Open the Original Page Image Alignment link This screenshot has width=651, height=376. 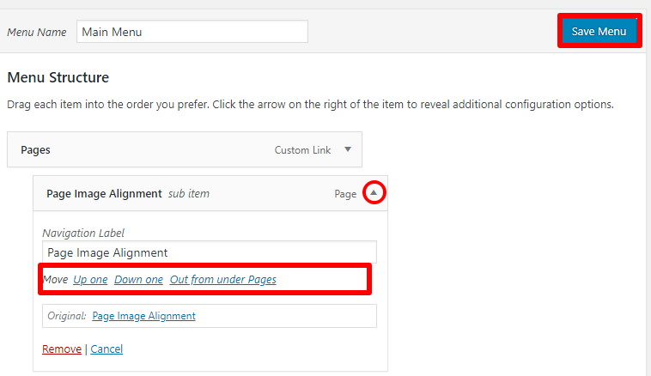tap(143, 316)
